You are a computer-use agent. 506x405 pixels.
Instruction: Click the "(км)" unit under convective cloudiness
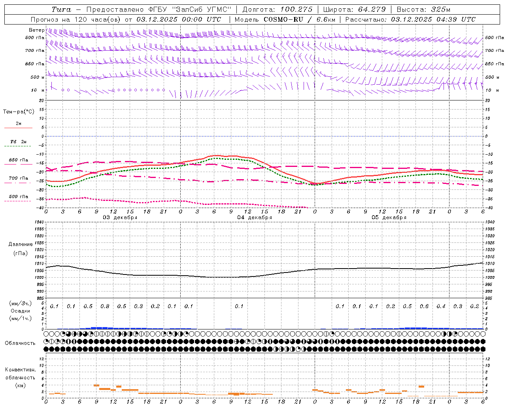tap(21, 385)
